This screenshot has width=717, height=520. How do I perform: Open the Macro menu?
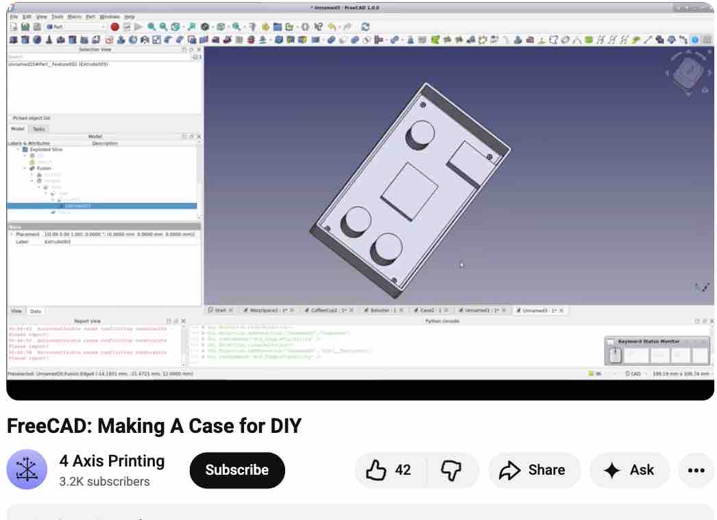click(74, 16)
